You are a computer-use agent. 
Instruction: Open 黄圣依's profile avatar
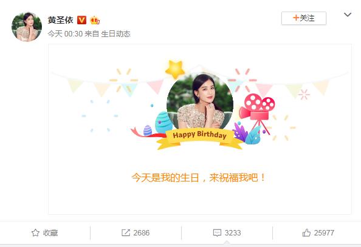(x=27, y=27)
